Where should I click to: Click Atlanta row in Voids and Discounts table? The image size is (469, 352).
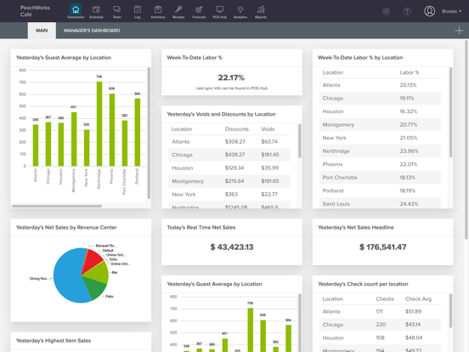(x=229, y=142)
